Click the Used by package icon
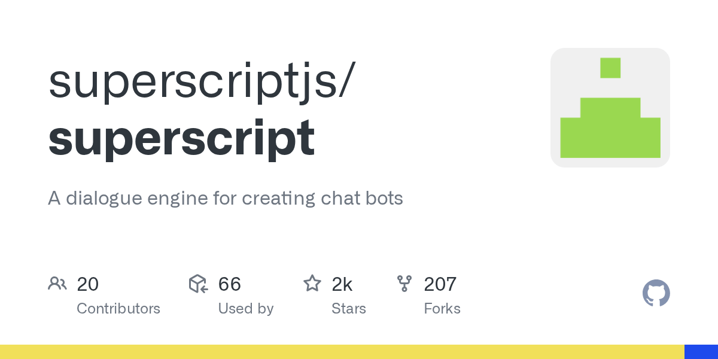The image size is (718, 359). click(198, 284)
